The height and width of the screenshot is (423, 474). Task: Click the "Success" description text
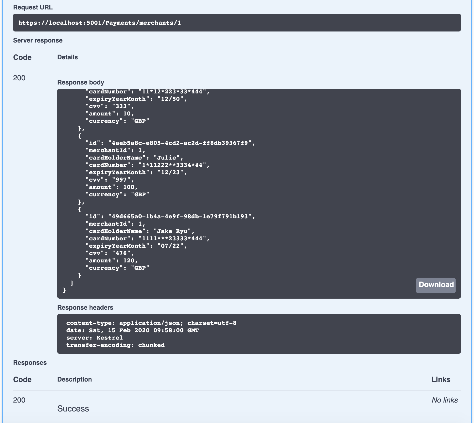73,409
